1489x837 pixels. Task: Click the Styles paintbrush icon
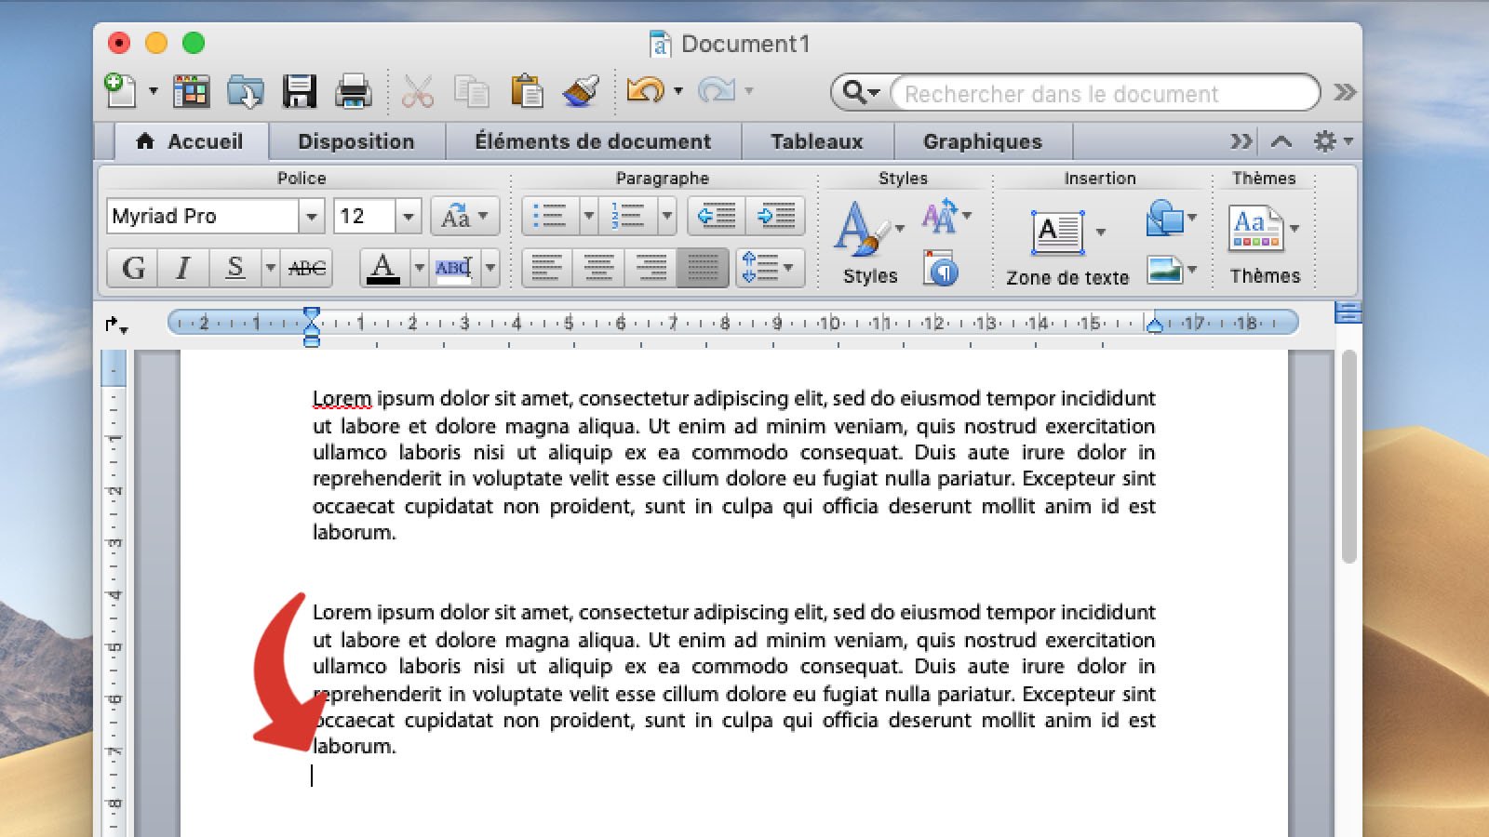859,230
